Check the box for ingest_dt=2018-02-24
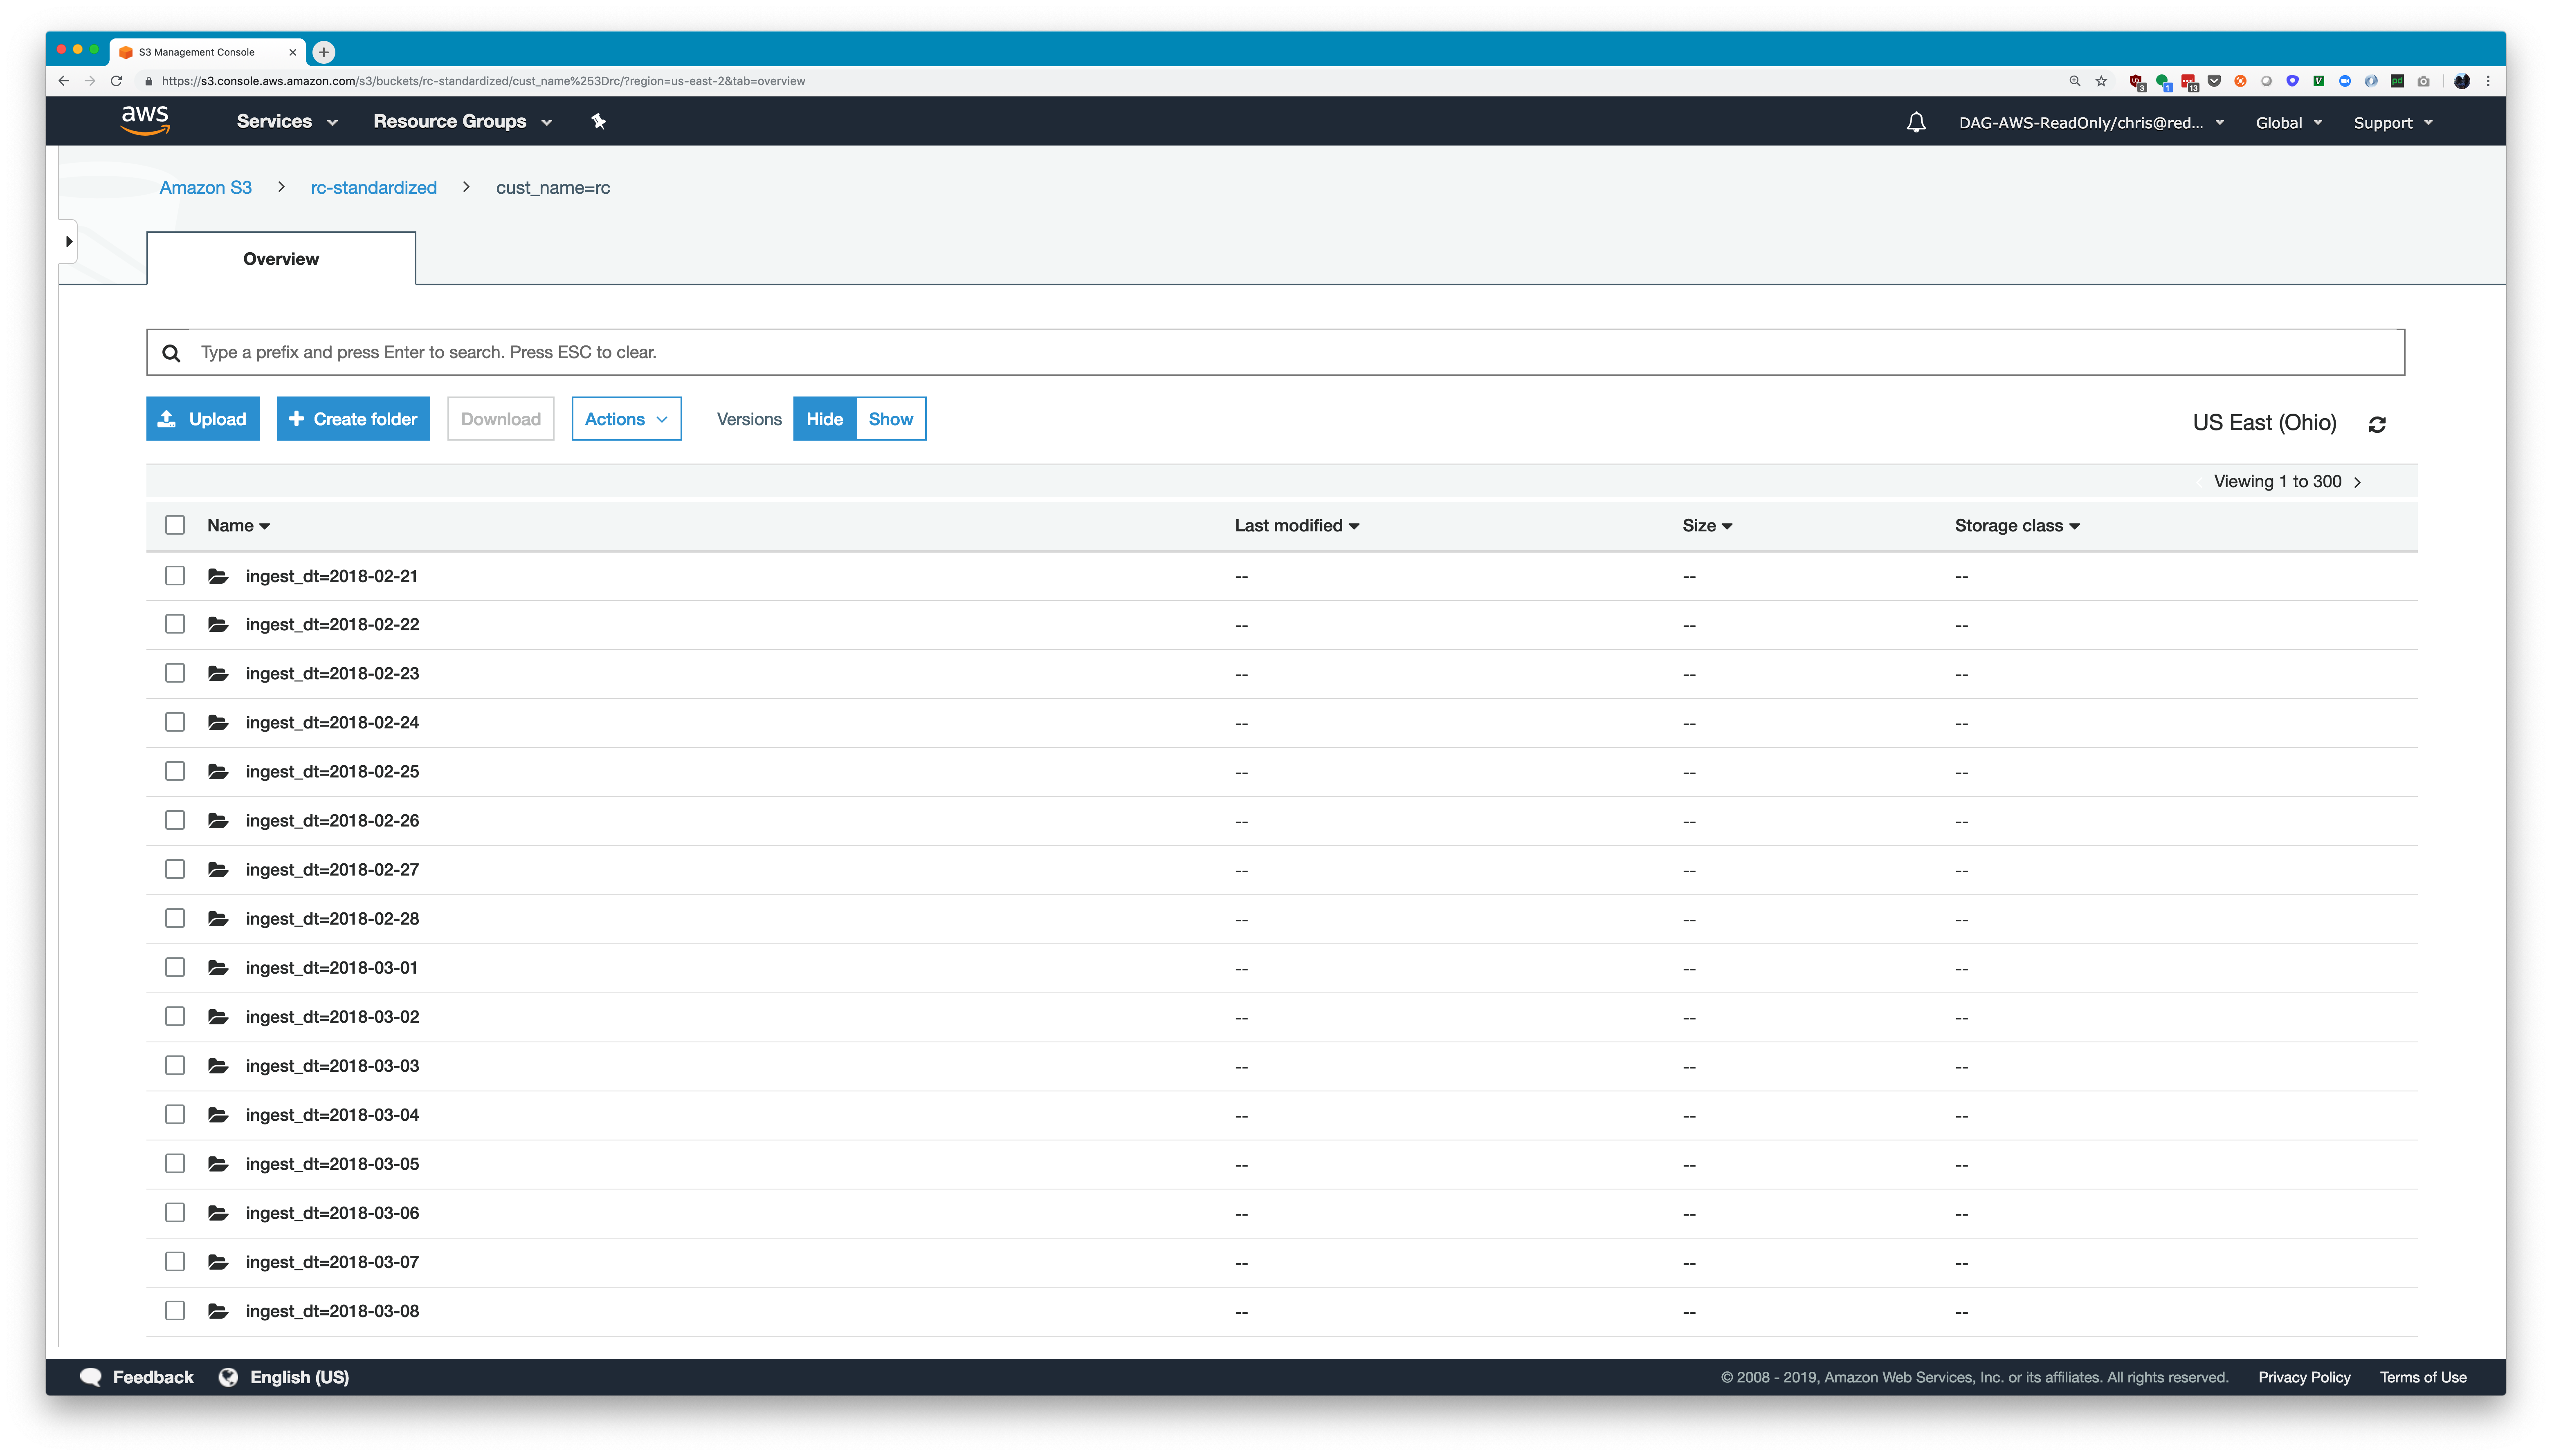Screen dimensions: 2552x1456 pyautogui.click(x=175, y=722)
